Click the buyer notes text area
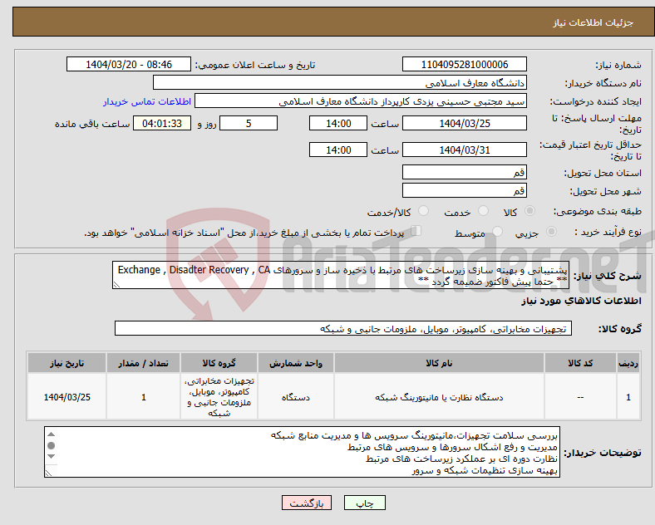The width and height of the screenshot is (655, 525). pyautogui.click(x=302, y=452)
